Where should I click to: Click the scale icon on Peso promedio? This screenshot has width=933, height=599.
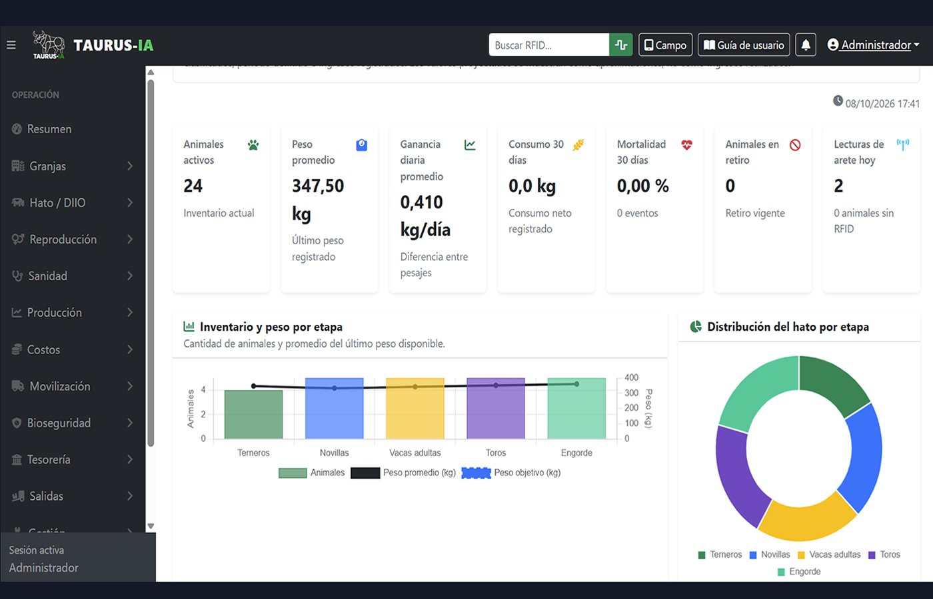[x=362, y=144]
